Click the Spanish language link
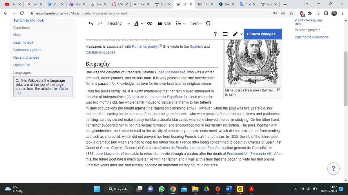This screenshot has width=348, height=195. (196, 46)
